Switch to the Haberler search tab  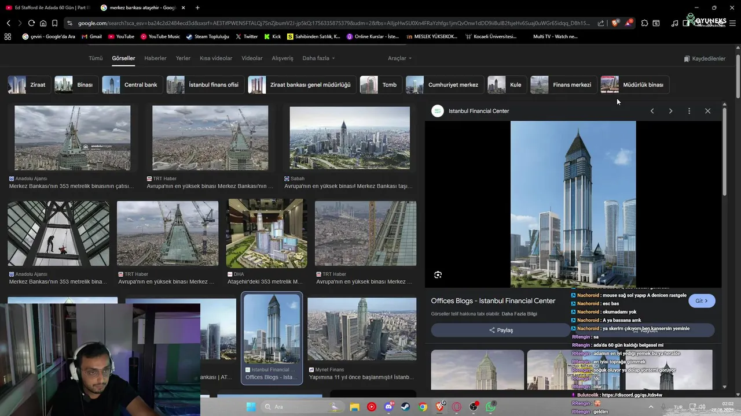click(155, 58)
